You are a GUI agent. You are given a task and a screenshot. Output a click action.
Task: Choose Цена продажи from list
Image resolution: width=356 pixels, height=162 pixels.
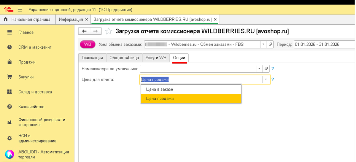(191, 99)
